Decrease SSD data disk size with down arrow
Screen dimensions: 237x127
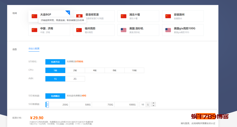154,106
